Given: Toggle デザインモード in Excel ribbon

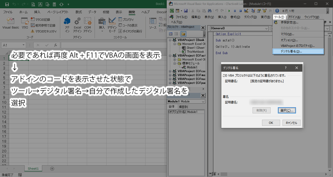Looking at the screenshot, I should coord(112,25).
